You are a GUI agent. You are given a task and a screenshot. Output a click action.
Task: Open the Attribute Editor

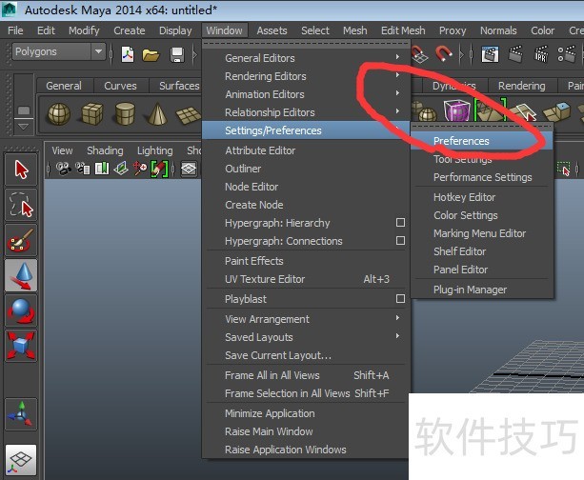[x=260, y=150]
